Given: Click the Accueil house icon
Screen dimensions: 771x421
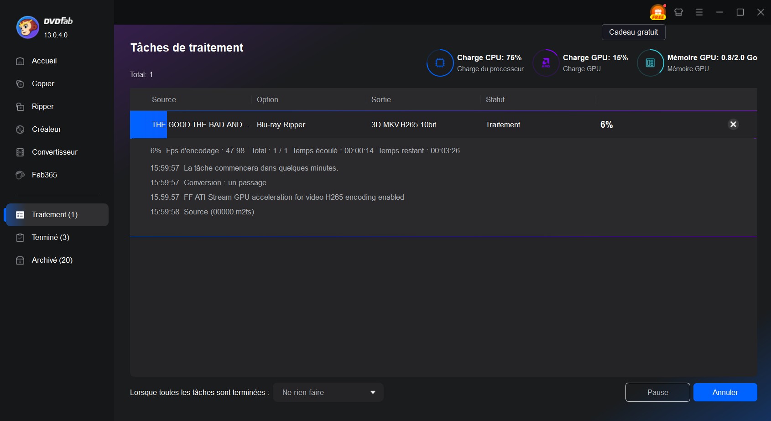Looking at the screenshot, I should [x=20, y=61].
